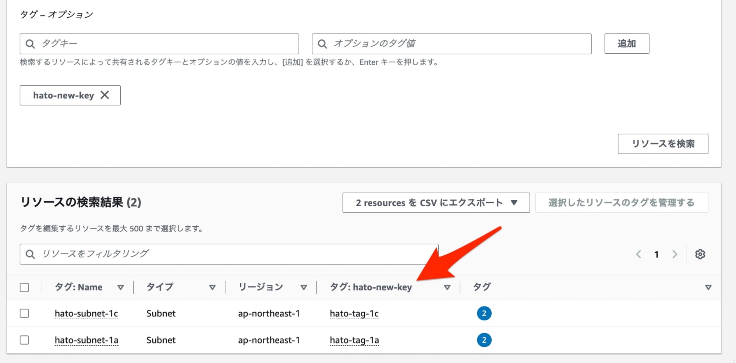736x363 pixels.
Task: Click Subnet type in hato-subnet-1c row
Action: (x=161, y=313)
